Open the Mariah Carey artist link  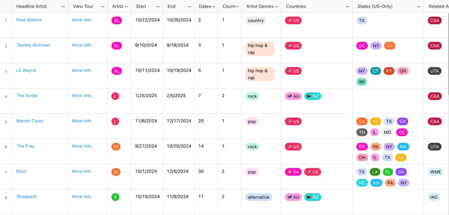[30, 121]
